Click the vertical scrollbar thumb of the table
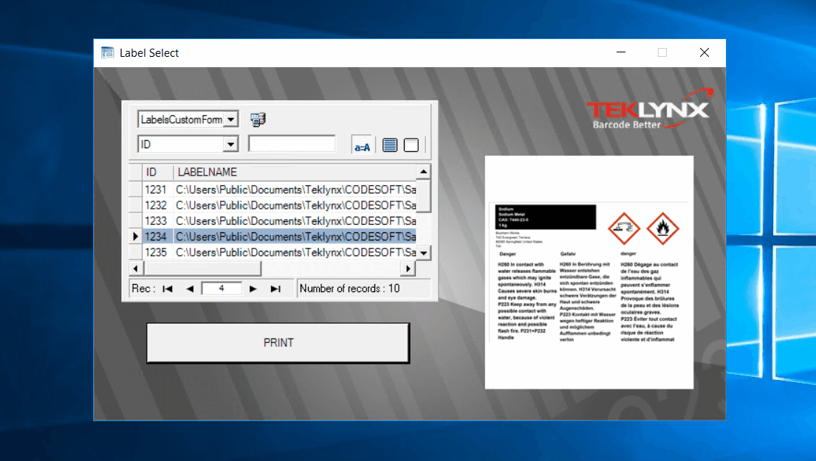 tap(424, 196)
